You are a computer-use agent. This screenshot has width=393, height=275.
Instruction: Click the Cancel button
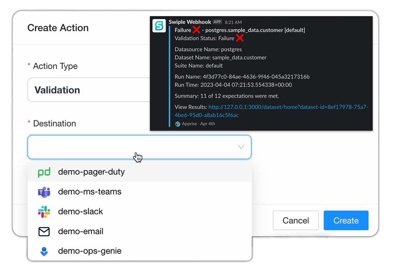[x=296, y=221]
